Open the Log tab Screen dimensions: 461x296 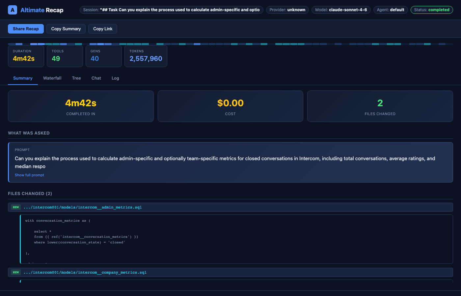click(115, 78)
